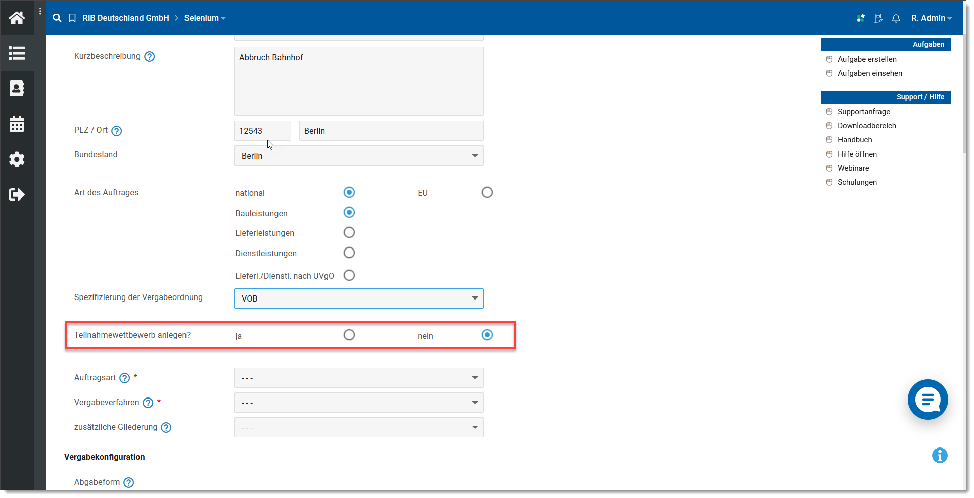This screenshot has height=498, width=974.
Task: Click the Aufgabe erstellen link
Action: pos(866,59)
